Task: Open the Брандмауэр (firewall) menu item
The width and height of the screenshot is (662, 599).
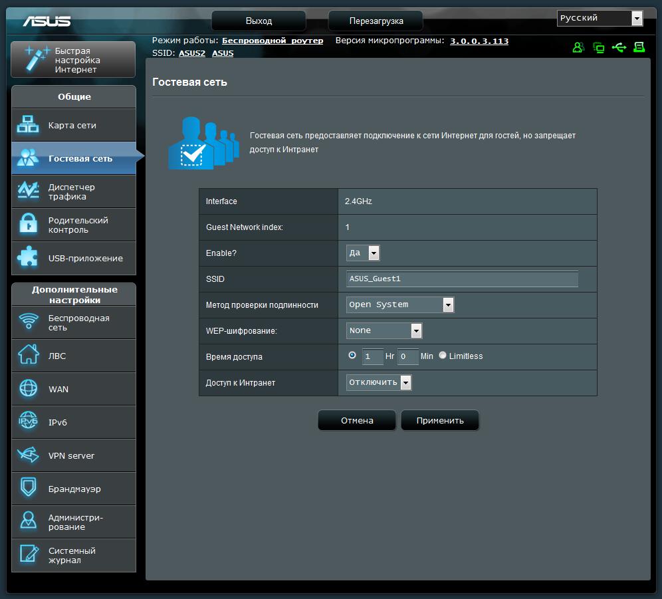Action: [x=74, y=489]
